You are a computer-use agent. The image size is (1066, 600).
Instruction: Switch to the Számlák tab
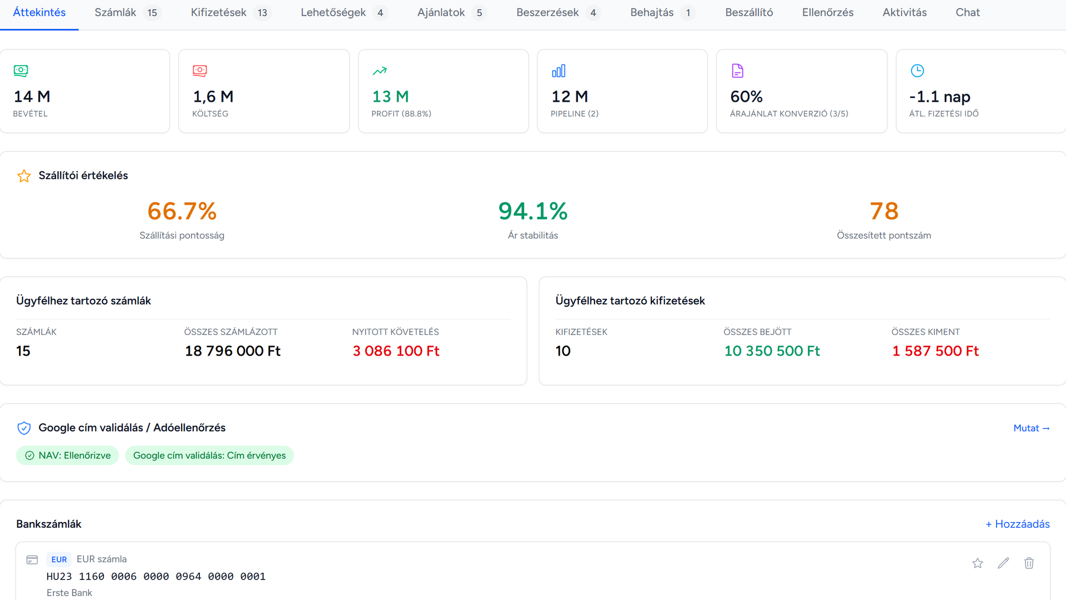pyautogui.click(x=127, y=13)
